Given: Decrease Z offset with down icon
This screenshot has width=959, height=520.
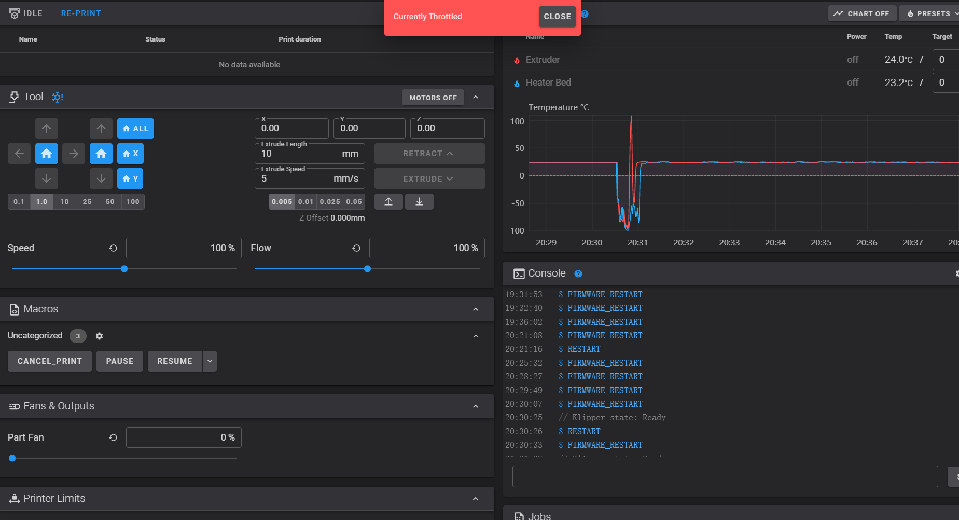Looking at the screenshot, I should 419,202.
